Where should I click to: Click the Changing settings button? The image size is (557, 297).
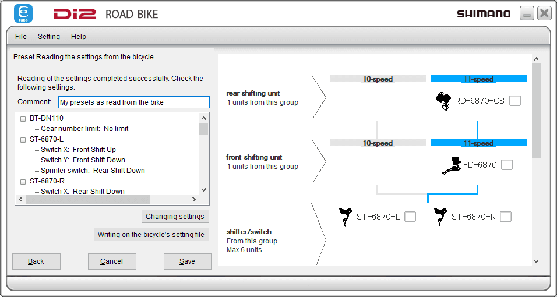[x=175, y=217]
